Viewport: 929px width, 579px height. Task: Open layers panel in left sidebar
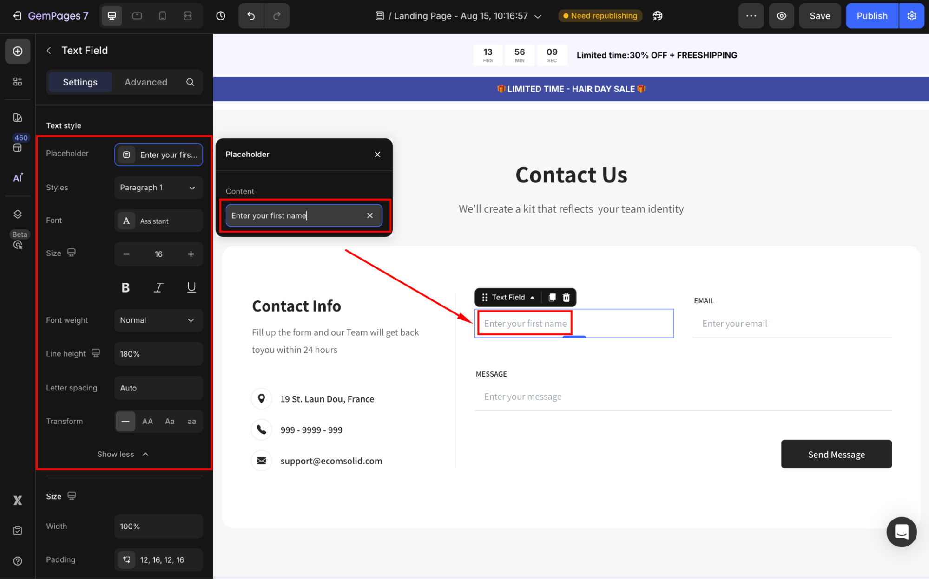[18, 214]
